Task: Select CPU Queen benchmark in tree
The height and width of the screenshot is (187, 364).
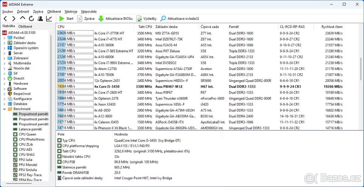Action: pos(27,134)
